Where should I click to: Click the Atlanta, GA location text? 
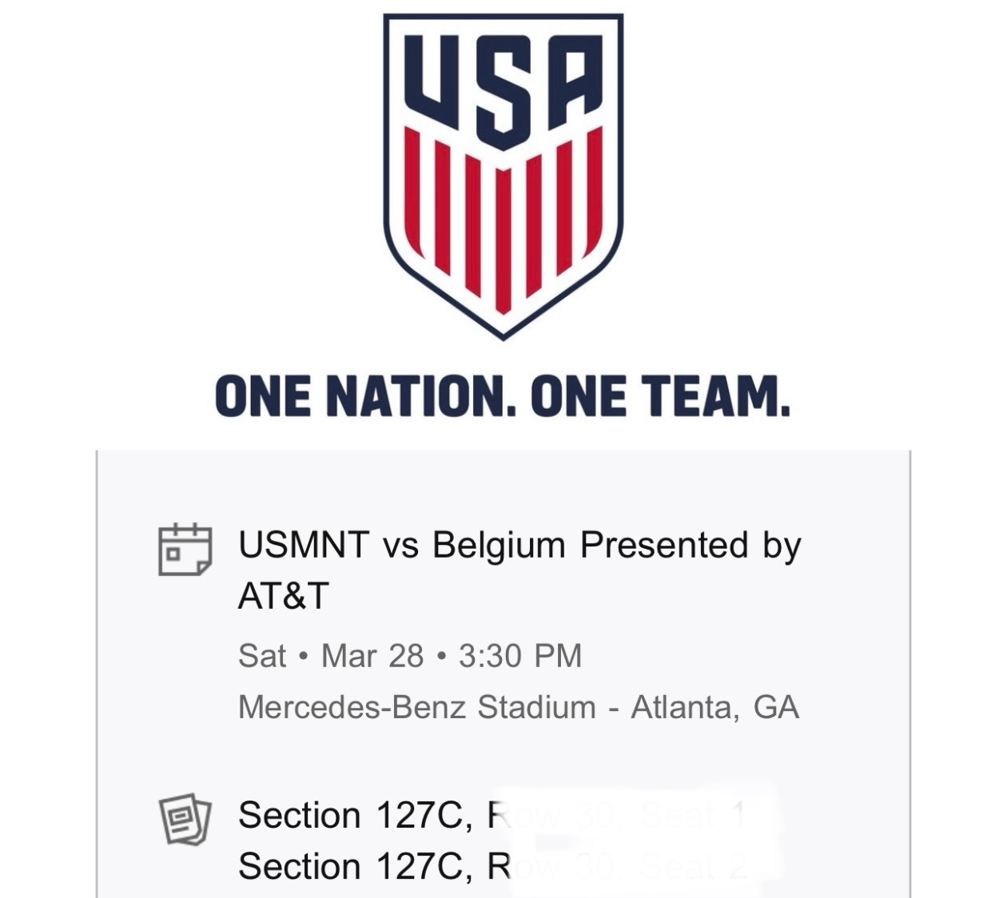[x=714, y=707]
